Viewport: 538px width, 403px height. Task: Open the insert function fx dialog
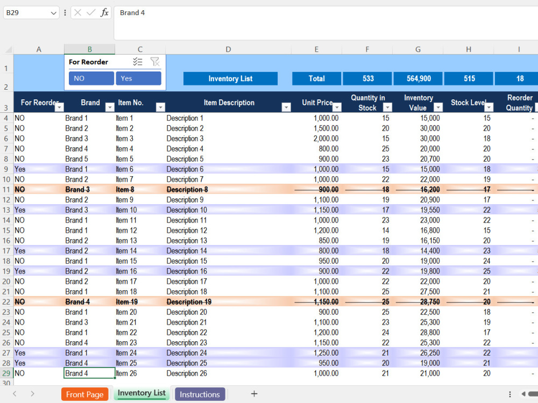click(104, 13)
